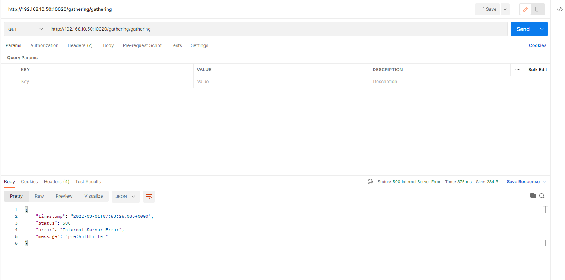Click the Bulk Edit button
Viewport: 565px width, 280px height.
tap(537, 70)
